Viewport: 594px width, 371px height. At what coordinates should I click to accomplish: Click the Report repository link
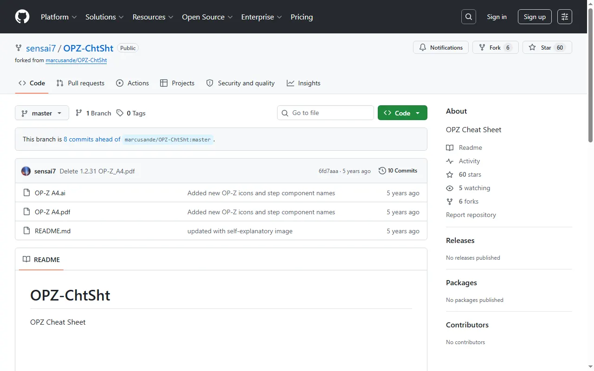click(471, 215)
